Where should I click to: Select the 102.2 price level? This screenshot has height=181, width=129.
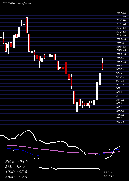pyautogui.click(x=120, y=58)
